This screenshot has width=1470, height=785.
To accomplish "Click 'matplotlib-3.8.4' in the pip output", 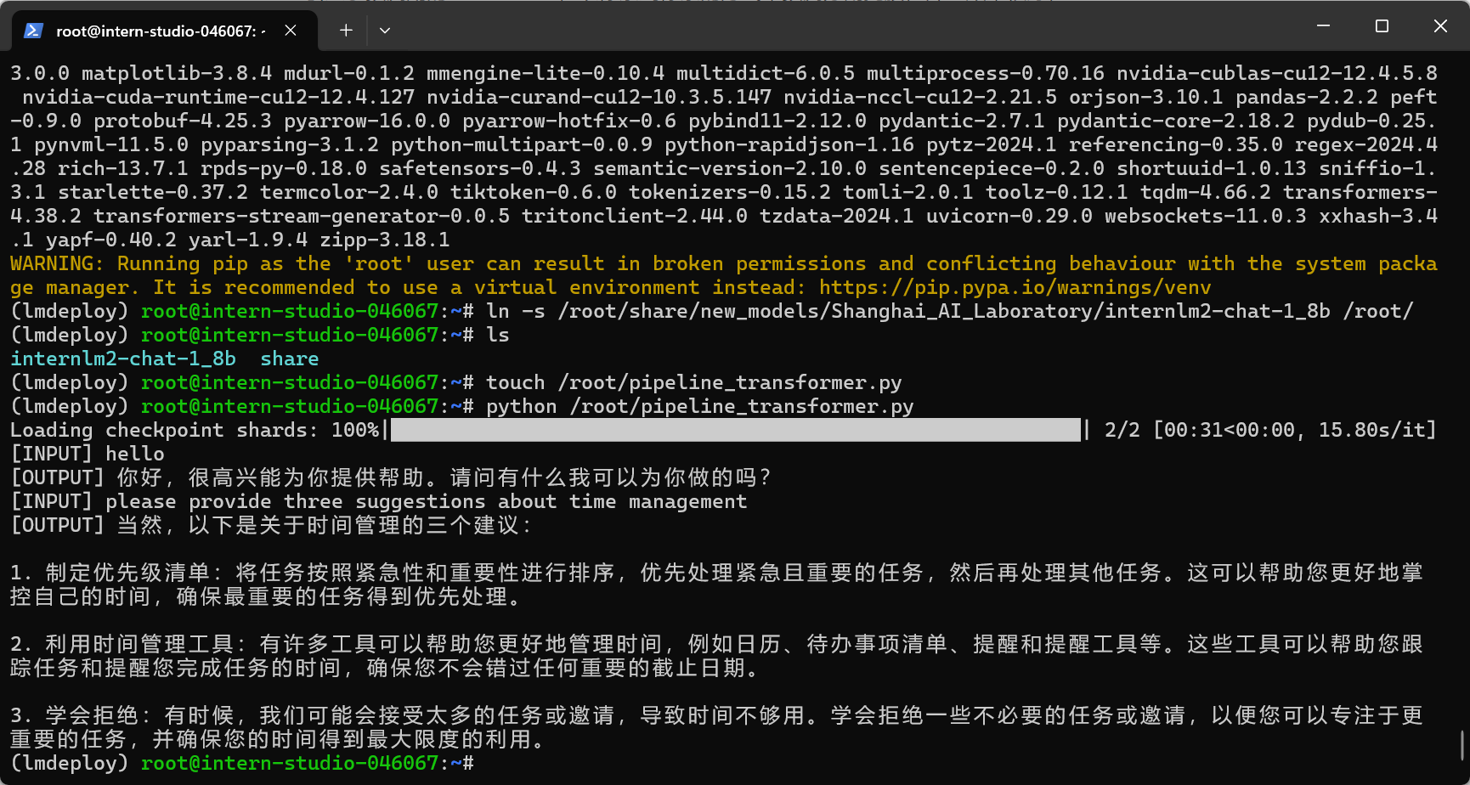I will coord(177,74).
